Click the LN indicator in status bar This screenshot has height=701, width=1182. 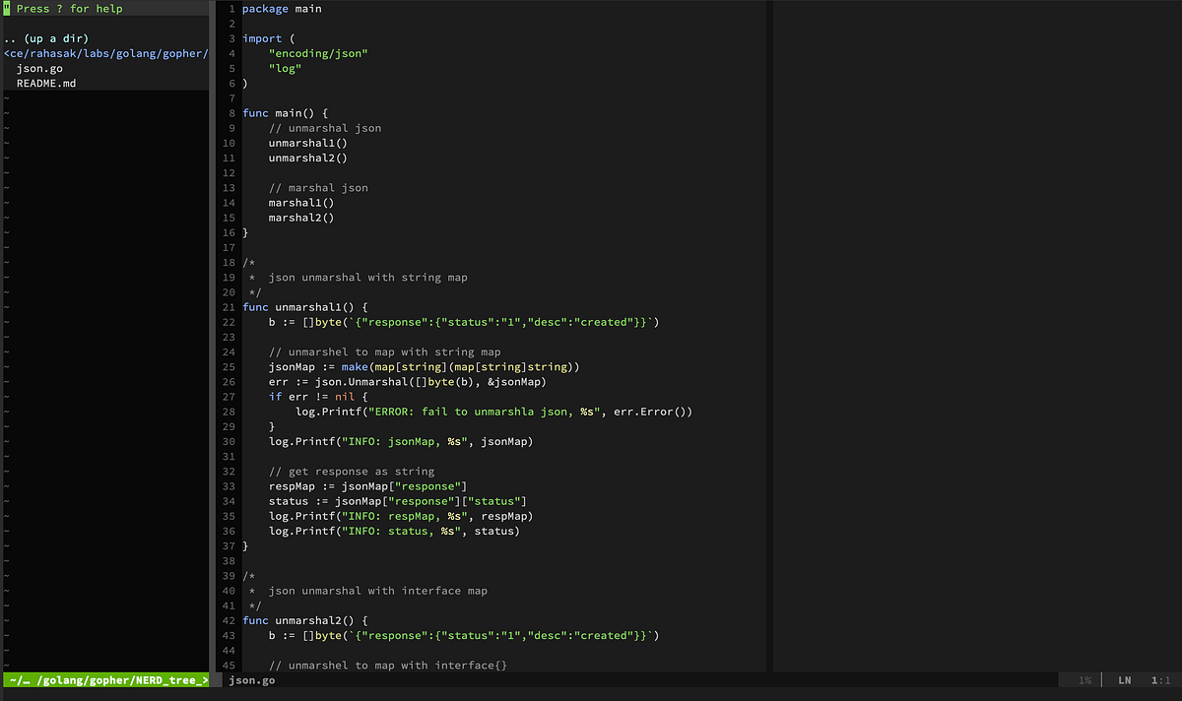coord(1124,679)
